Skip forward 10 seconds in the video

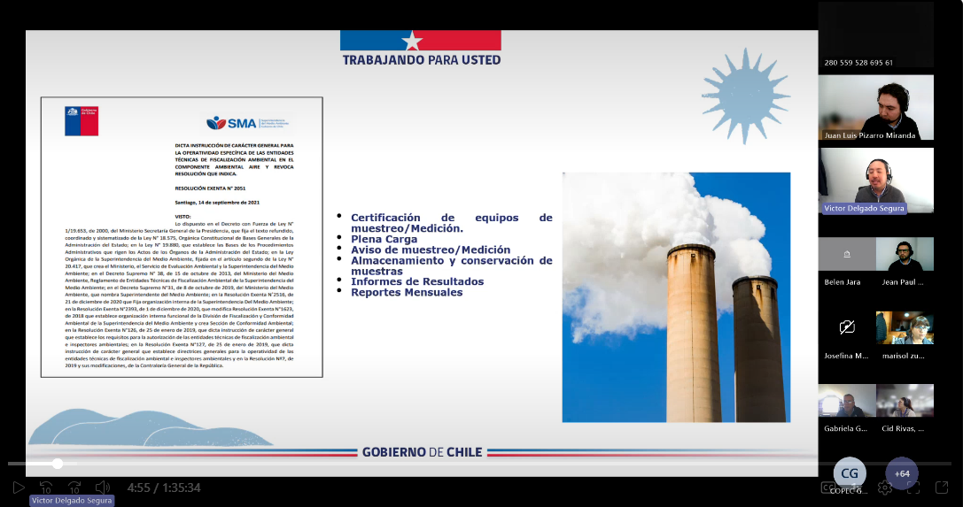click(x=74, y=488)
